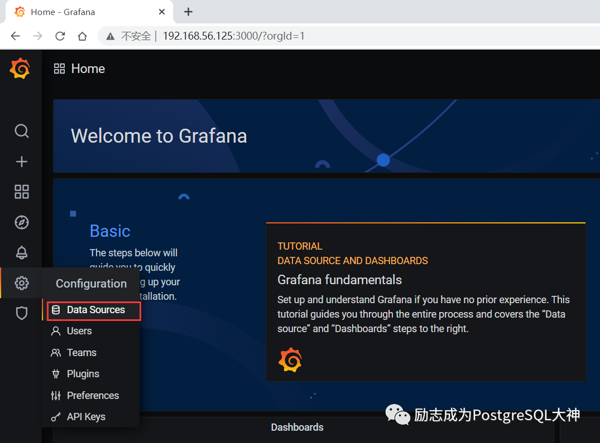Open a new browser tab
The width and height of the screenshot is (600, 443).
[x=188, y=12]
